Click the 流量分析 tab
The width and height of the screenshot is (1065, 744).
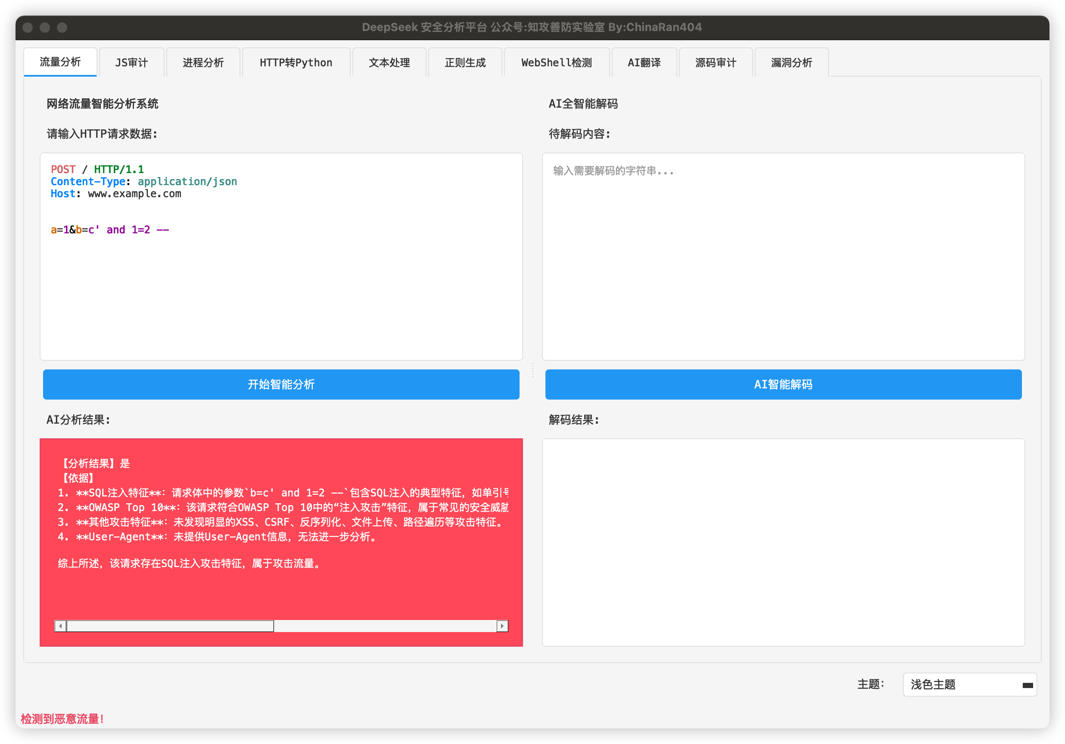(60, 62)
